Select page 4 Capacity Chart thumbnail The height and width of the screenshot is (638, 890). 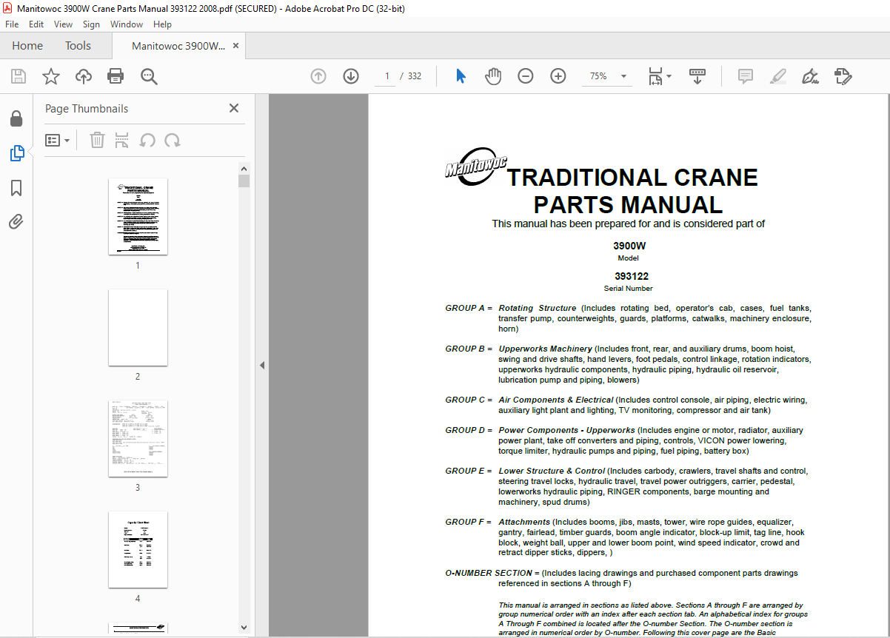(x=138, y=549)
